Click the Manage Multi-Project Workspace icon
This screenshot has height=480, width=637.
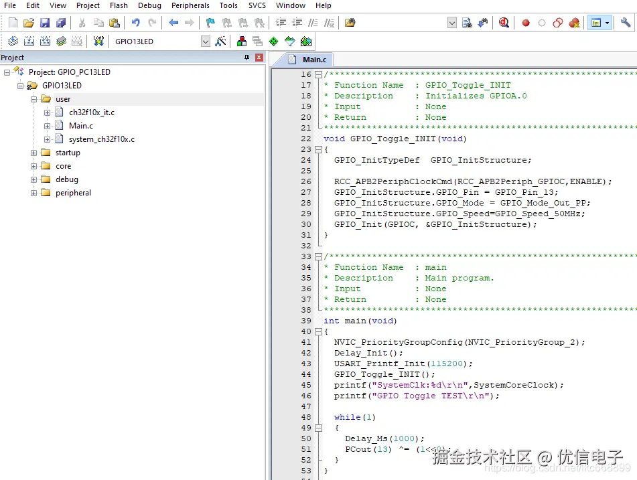258,41
